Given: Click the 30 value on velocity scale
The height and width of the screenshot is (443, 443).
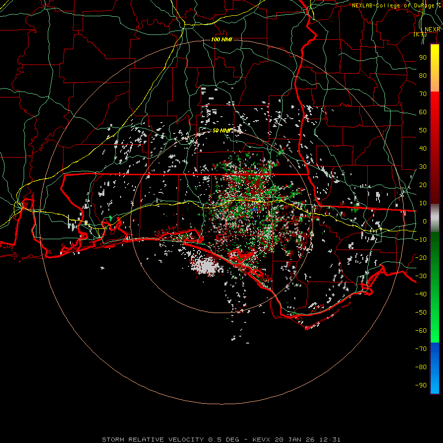Looking at the screenshot, I should click(423, 167).
